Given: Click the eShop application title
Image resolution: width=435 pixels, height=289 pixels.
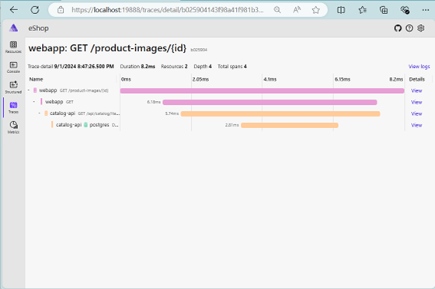Looking at the screenshot, I should [x=38, y=28].
